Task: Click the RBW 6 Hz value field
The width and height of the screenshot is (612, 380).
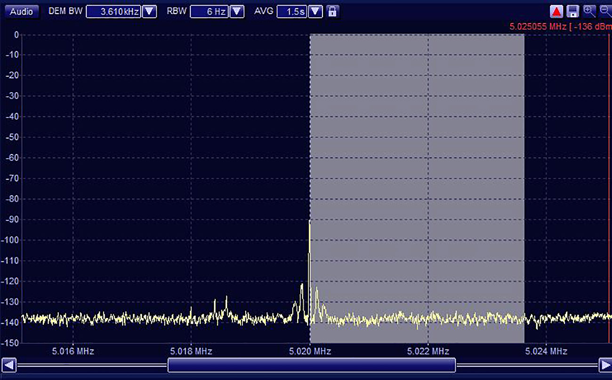Action: tap(209, 12)
